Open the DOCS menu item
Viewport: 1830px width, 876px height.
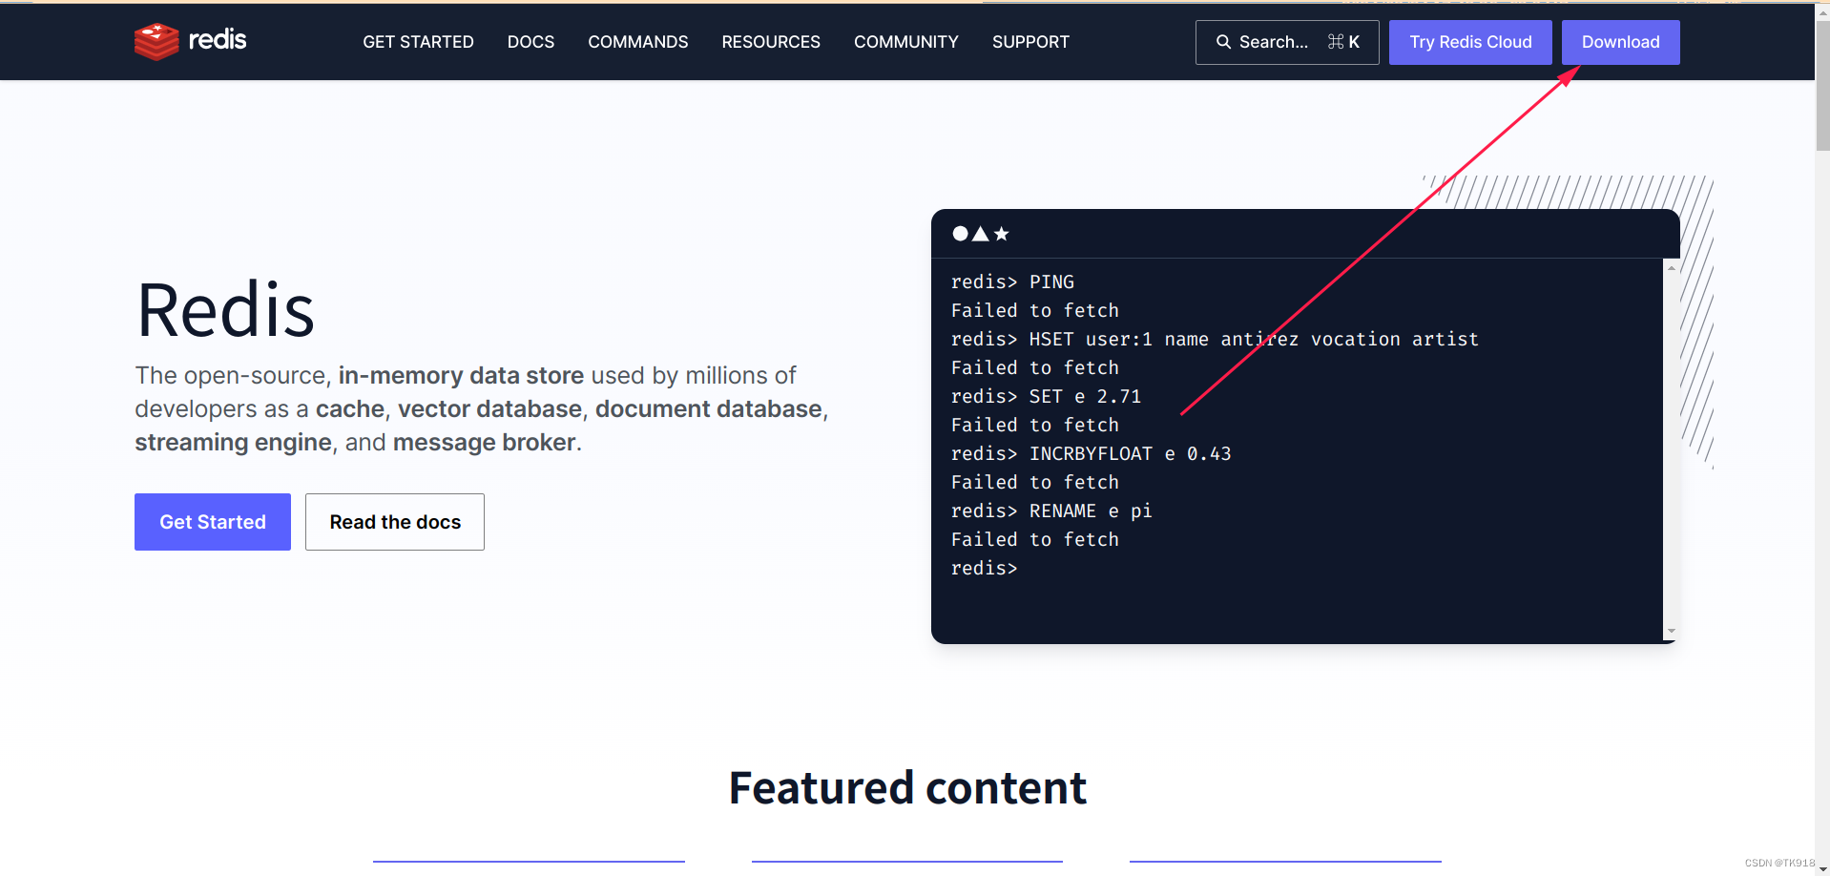pyautogui.click(x=530, y=42)
